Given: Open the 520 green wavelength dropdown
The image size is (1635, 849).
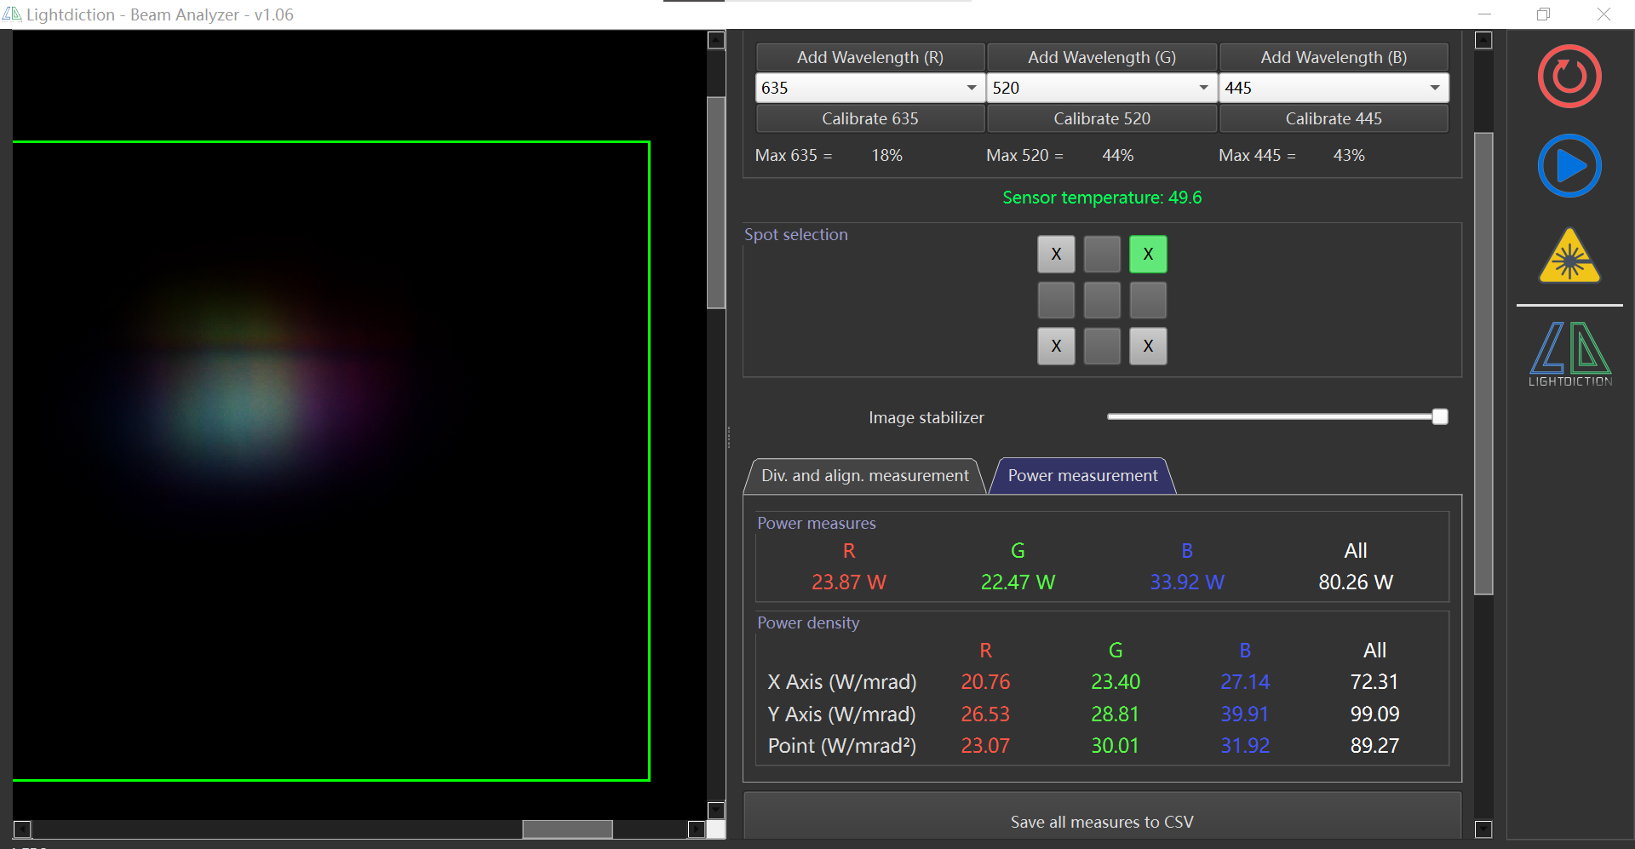Looking at the screenshot, I should (1202, 88).
